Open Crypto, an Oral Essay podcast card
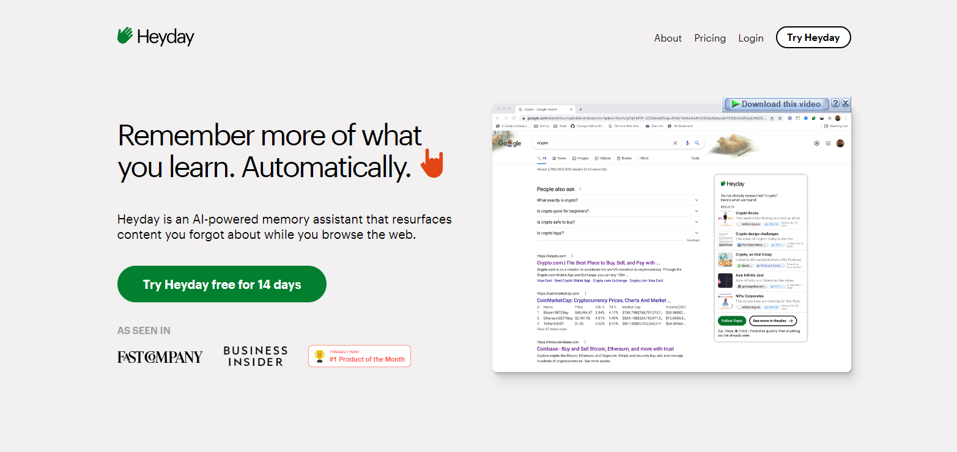This screenshot has height=452, width=957. 761,260
